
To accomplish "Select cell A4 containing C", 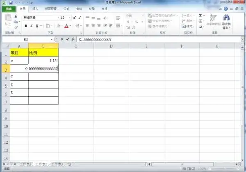I will [x=19, y=77].
